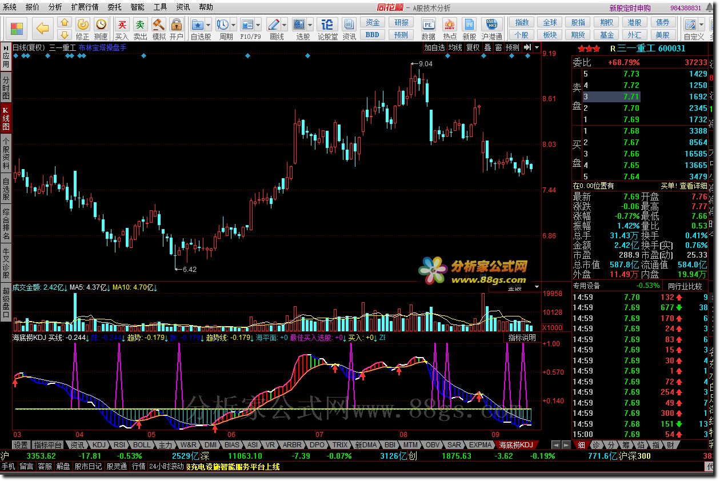Open the 扩展行情 menu
The width and height of the screenshot is (720, 481).
click(x=85, y=7)
